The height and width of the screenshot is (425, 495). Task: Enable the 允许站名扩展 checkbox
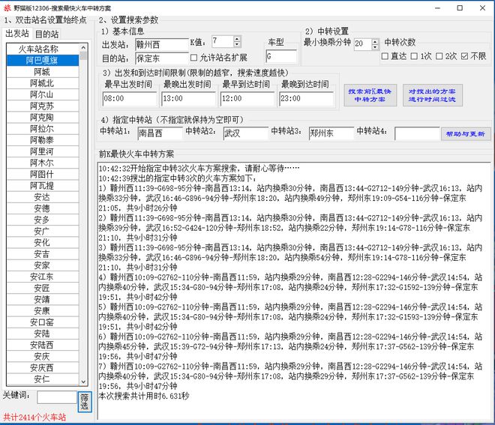pos(193,58)
